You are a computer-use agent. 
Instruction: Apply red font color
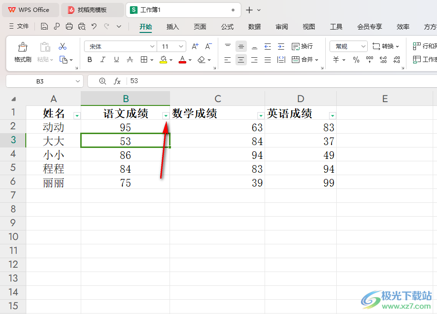[x=182, y=60]
